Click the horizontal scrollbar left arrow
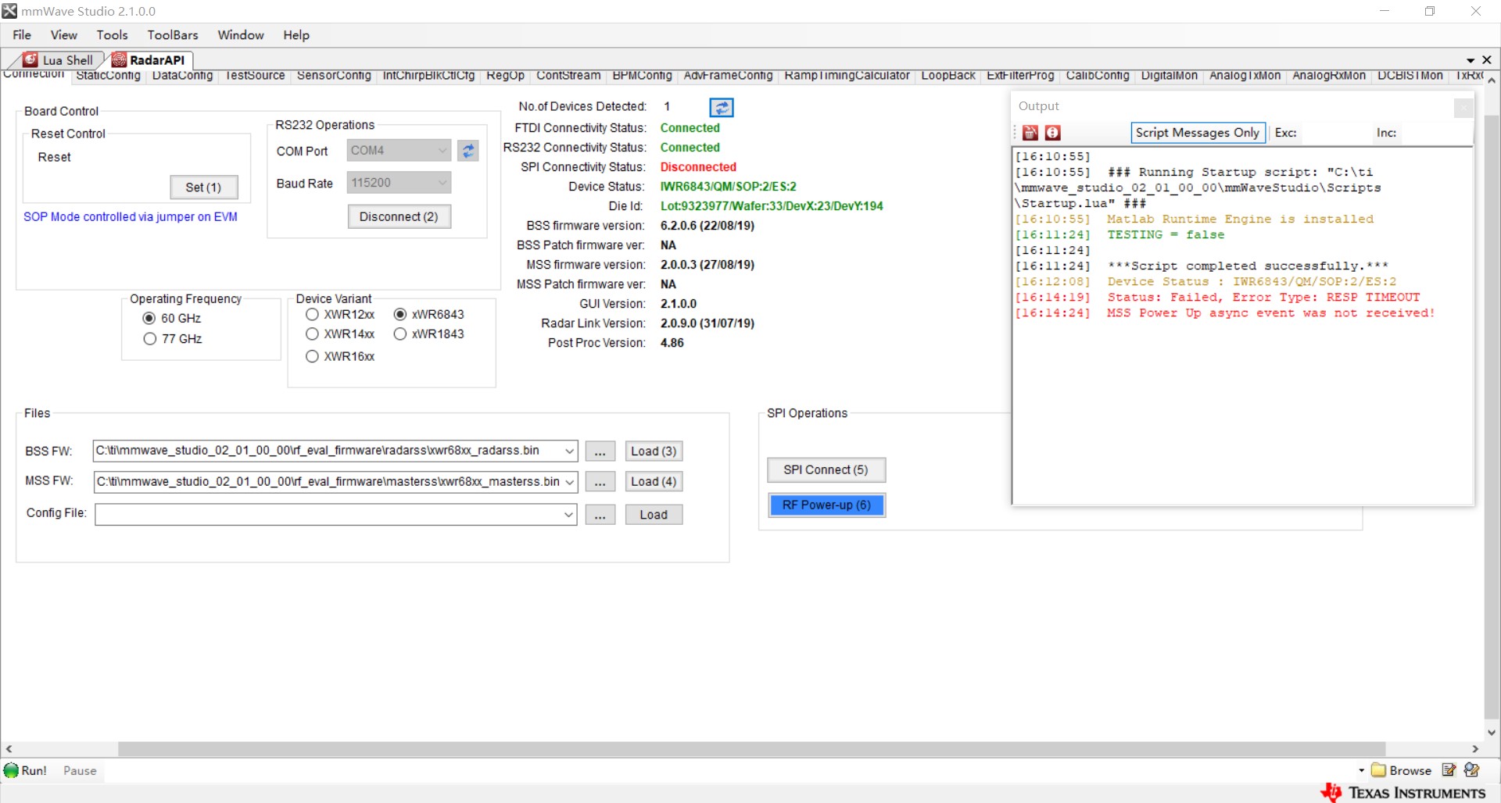The image size is (1501, 803). (x=9, y=749)
